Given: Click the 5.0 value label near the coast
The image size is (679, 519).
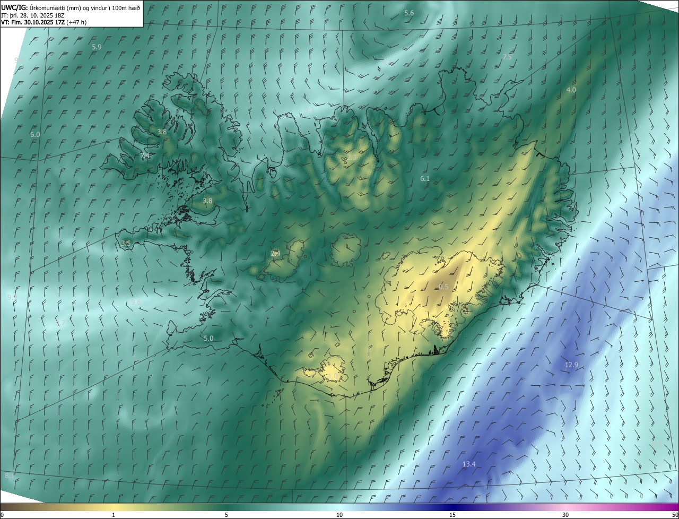Looking at the screenshot, I should tap(208, 338).
